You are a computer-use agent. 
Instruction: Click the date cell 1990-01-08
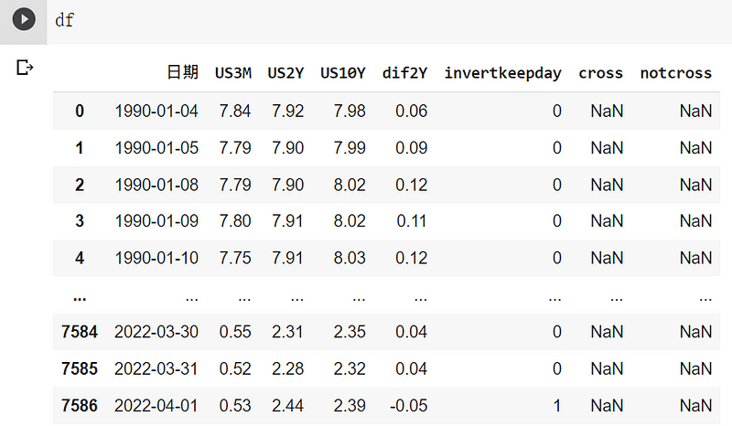[156, 185]
